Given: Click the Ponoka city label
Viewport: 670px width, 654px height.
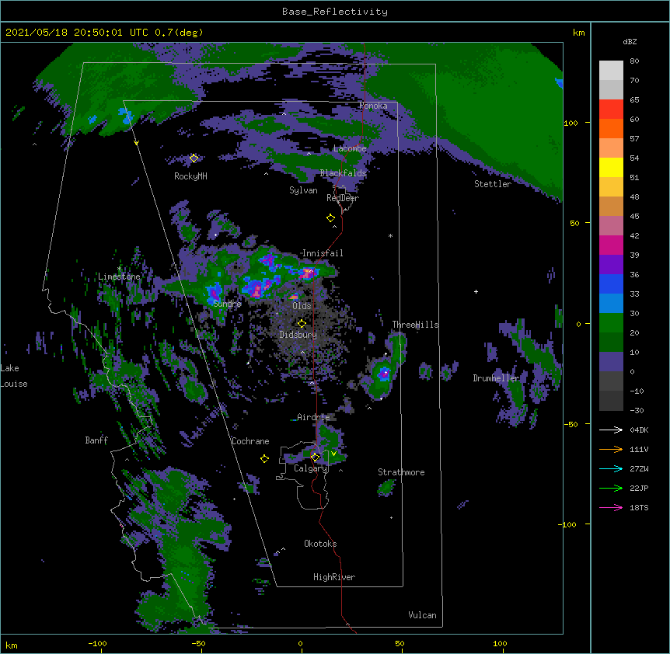Looking at the screenshot, I should tap(373, 106).
